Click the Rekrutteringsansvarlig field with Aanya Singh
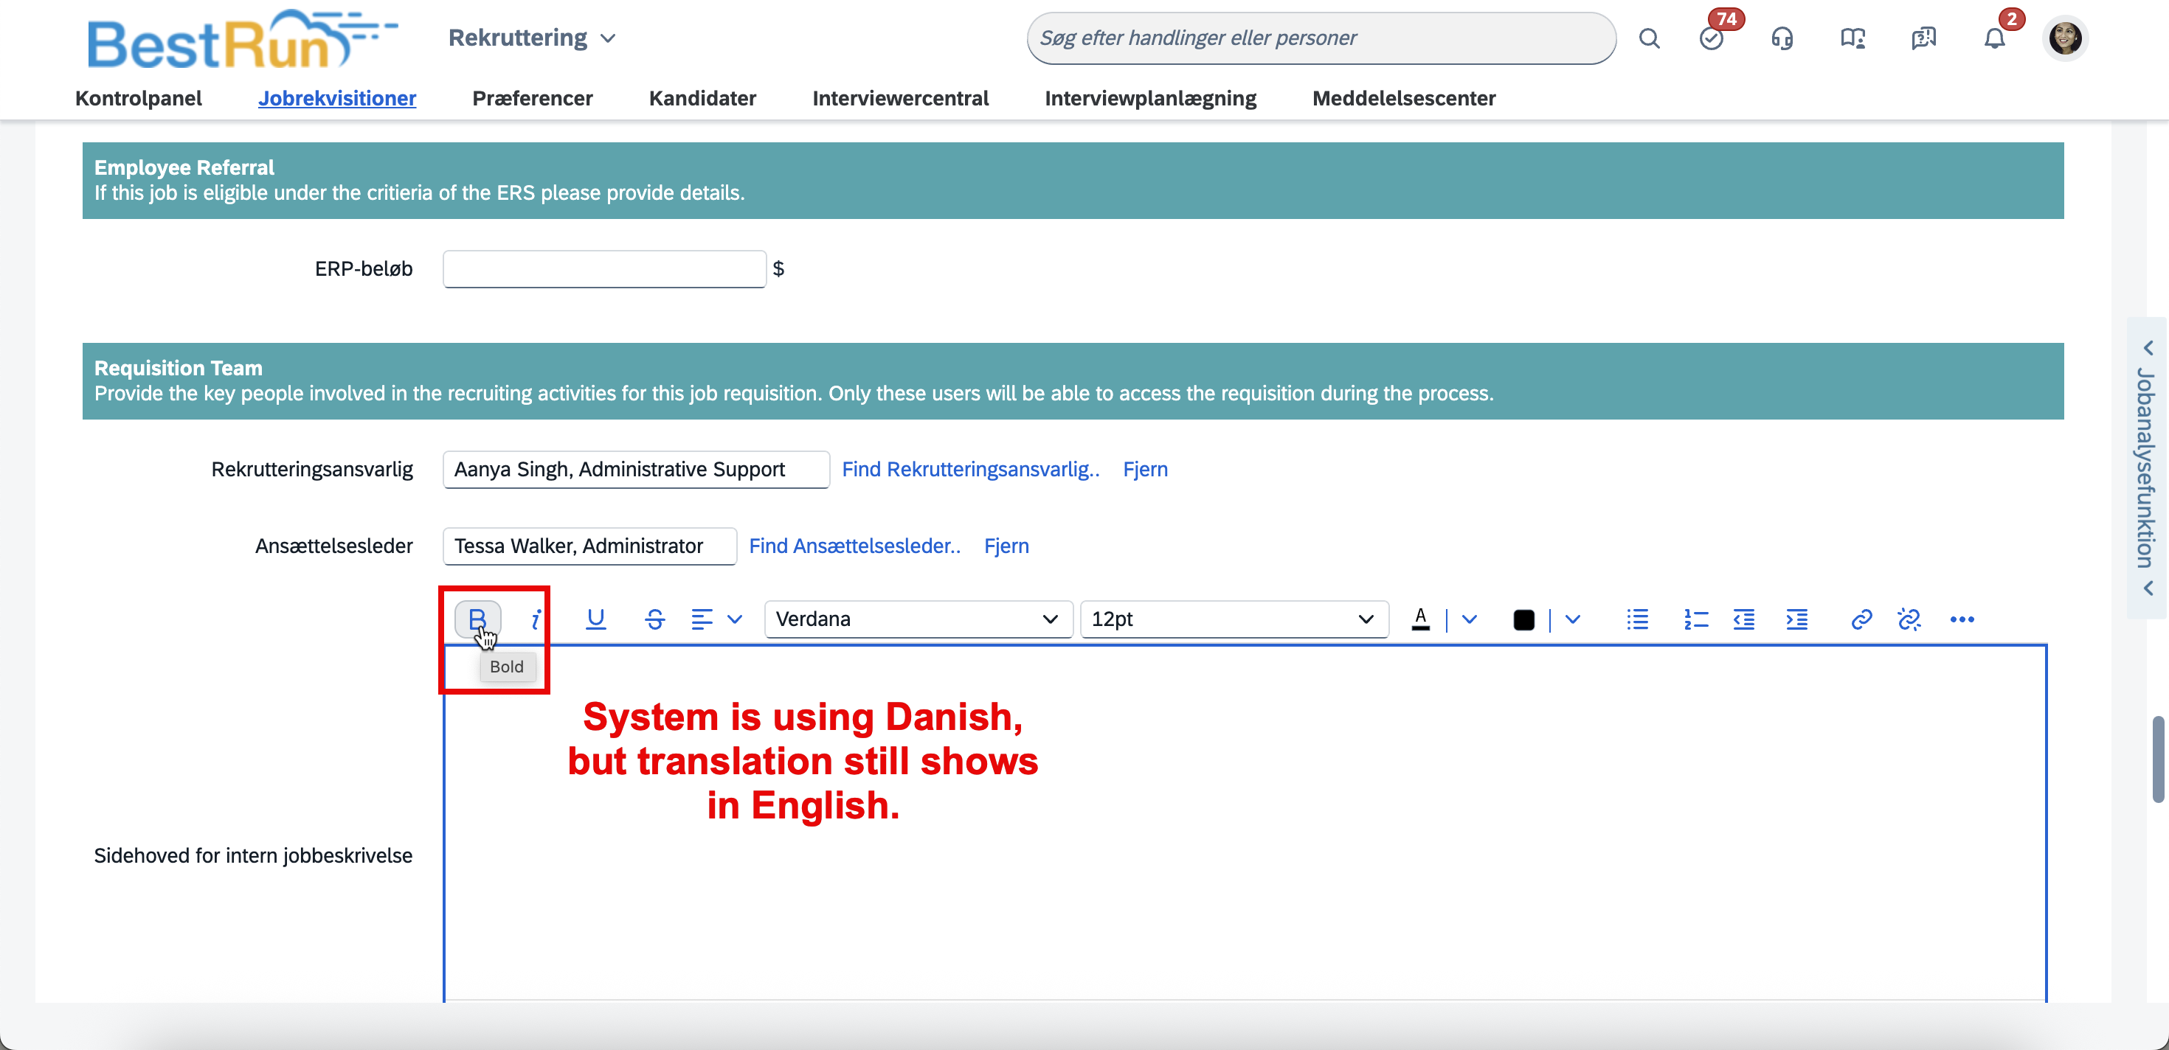 click(x=637, y=470)
